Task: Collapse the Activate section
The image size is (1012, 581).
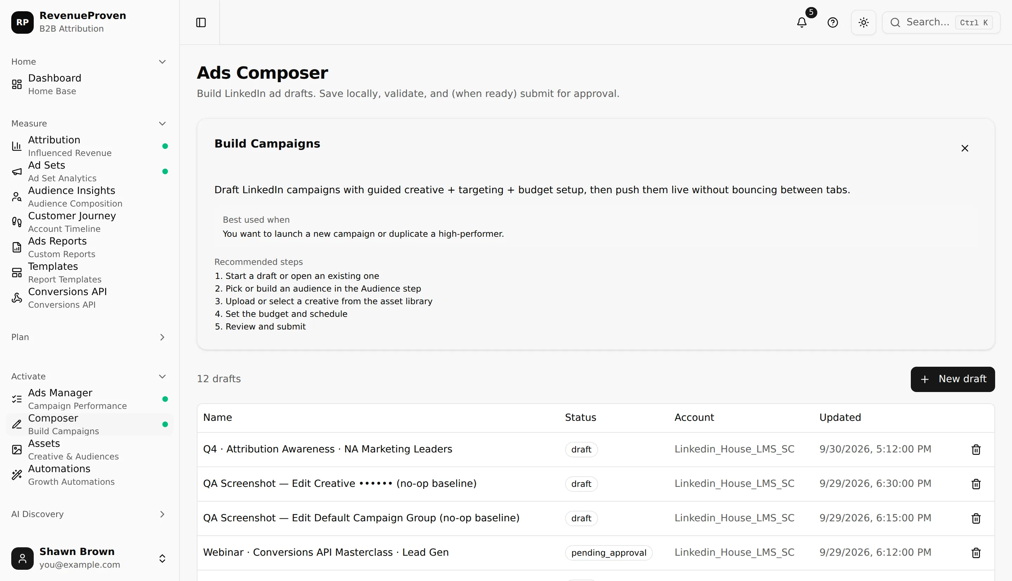Action: click(162, 376)
